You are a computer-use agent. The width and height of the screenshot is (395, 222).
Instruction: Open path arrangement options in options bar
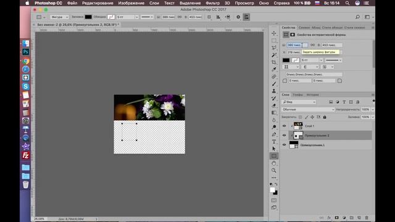tap(228, 17)
